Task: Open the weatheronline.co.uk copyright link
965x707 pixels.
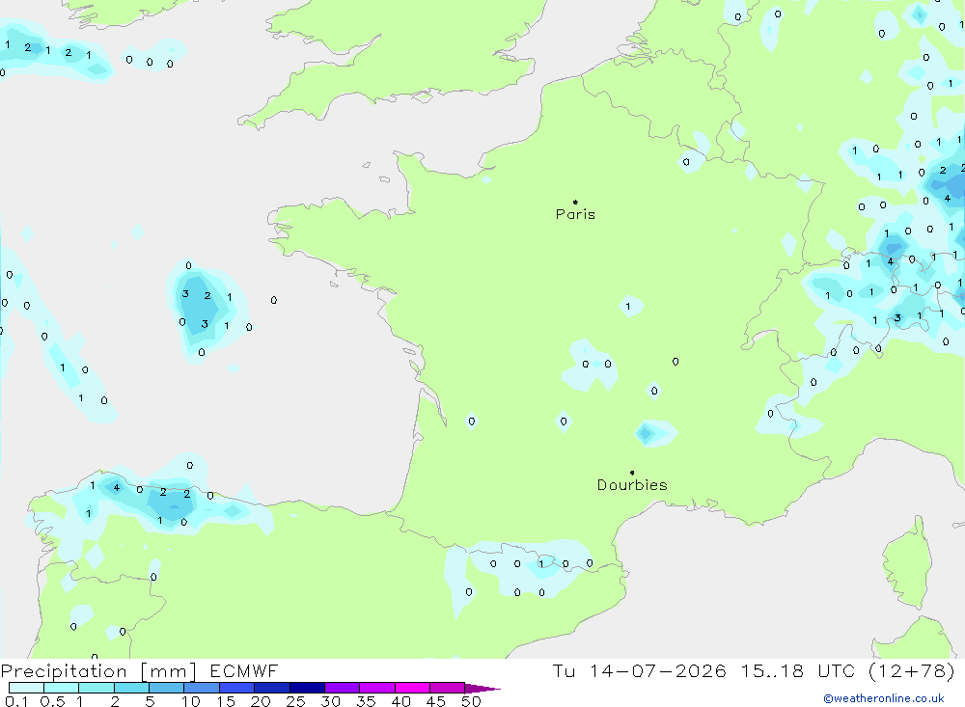Action: click(x=884, y=698)
